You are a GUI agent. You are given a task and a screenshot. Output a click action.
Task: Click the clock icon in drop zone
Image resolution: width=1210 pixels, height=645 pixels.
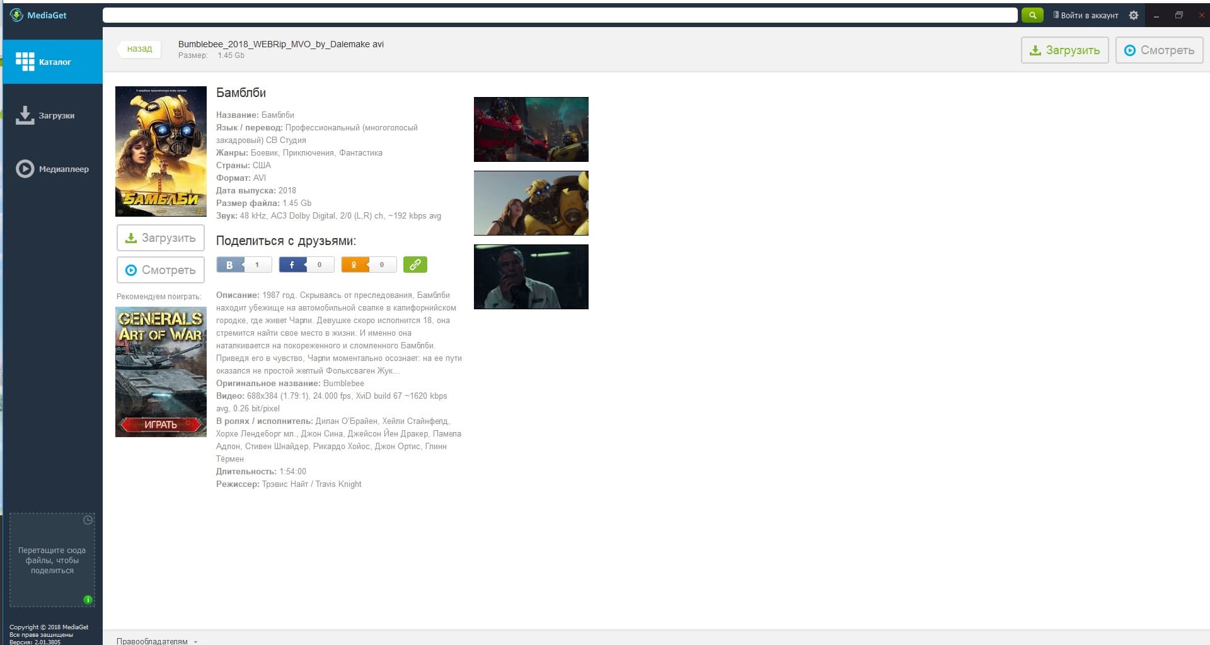88,520
